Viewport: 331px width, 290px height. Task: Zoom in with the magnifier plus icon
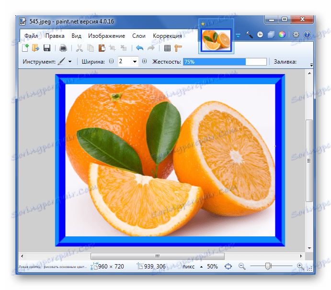click(300, 267)
